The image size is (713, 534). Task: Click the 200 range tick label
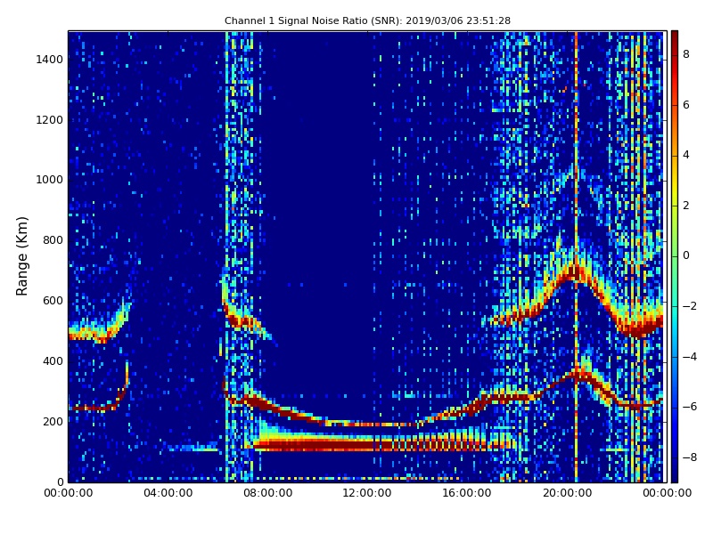pos(53,421)
